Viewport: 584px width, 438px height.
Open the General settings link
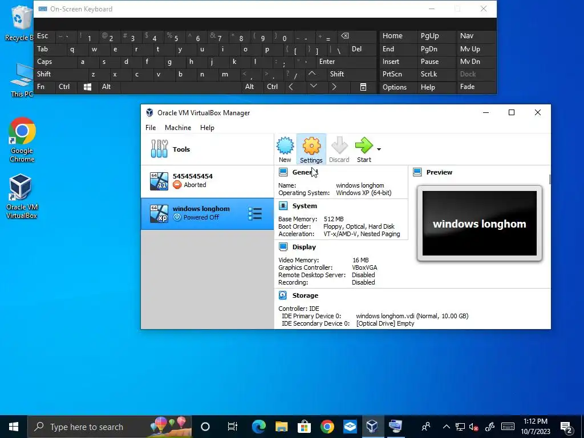(x=305, y=172)
